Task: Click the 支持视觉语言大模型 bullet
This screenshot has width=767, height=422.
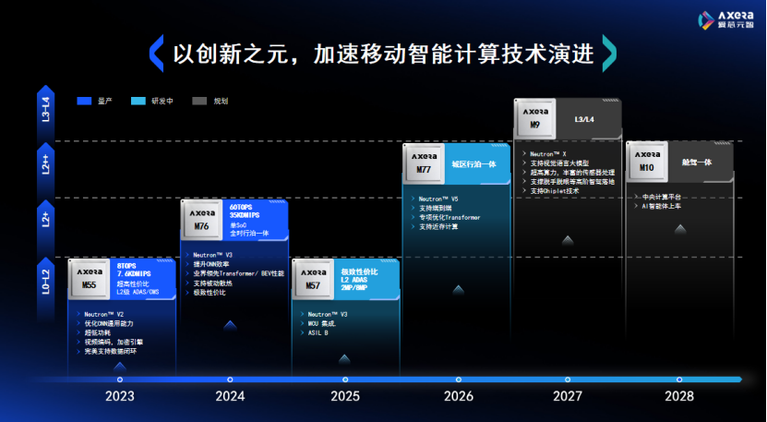Action: 559,163
